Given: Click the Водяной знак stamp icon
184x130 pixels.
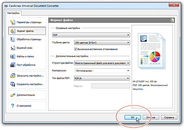Looking at the screenshot, I should 13,48.
